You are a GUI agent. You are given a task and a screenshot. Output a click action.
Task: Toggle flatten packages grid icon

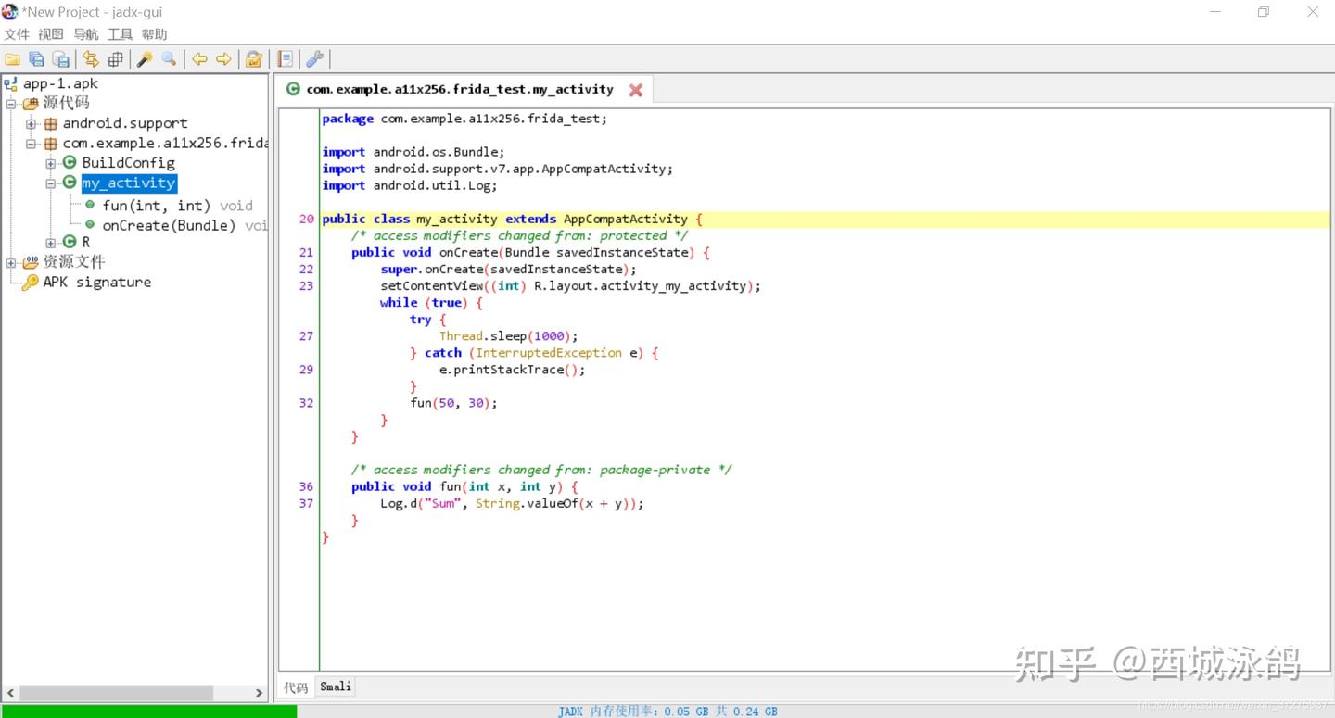115,59
